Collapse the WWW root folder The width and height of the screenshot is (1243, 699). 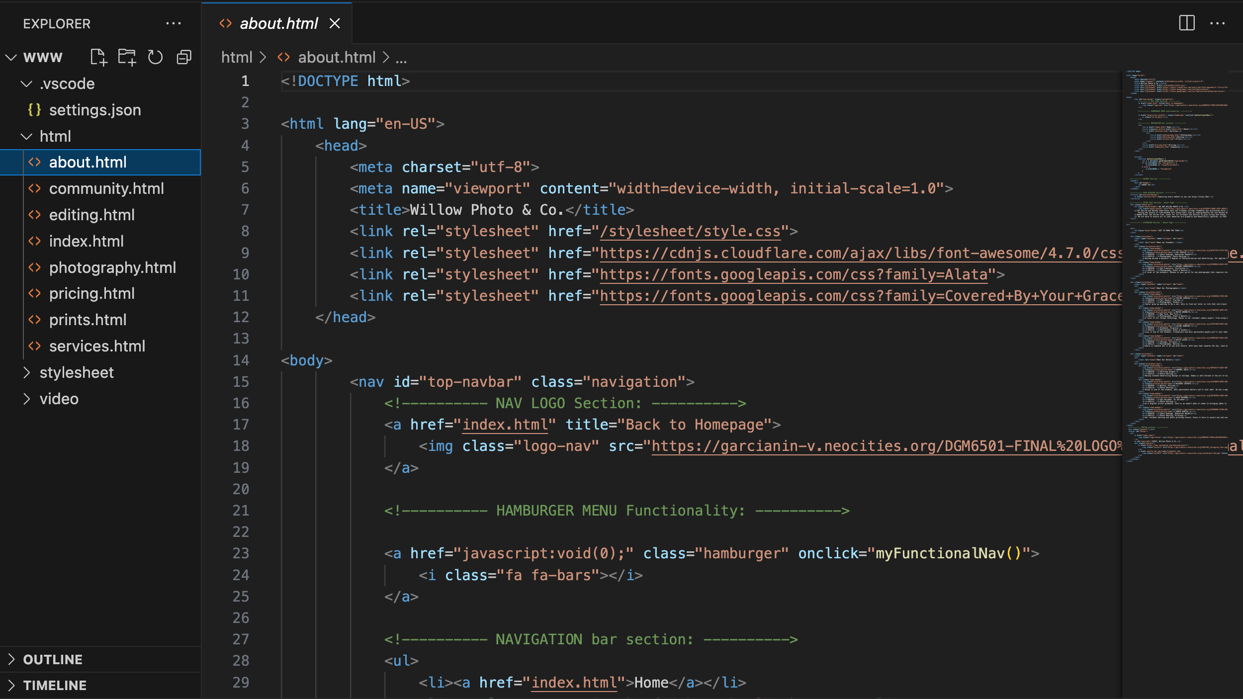point(11,57)
